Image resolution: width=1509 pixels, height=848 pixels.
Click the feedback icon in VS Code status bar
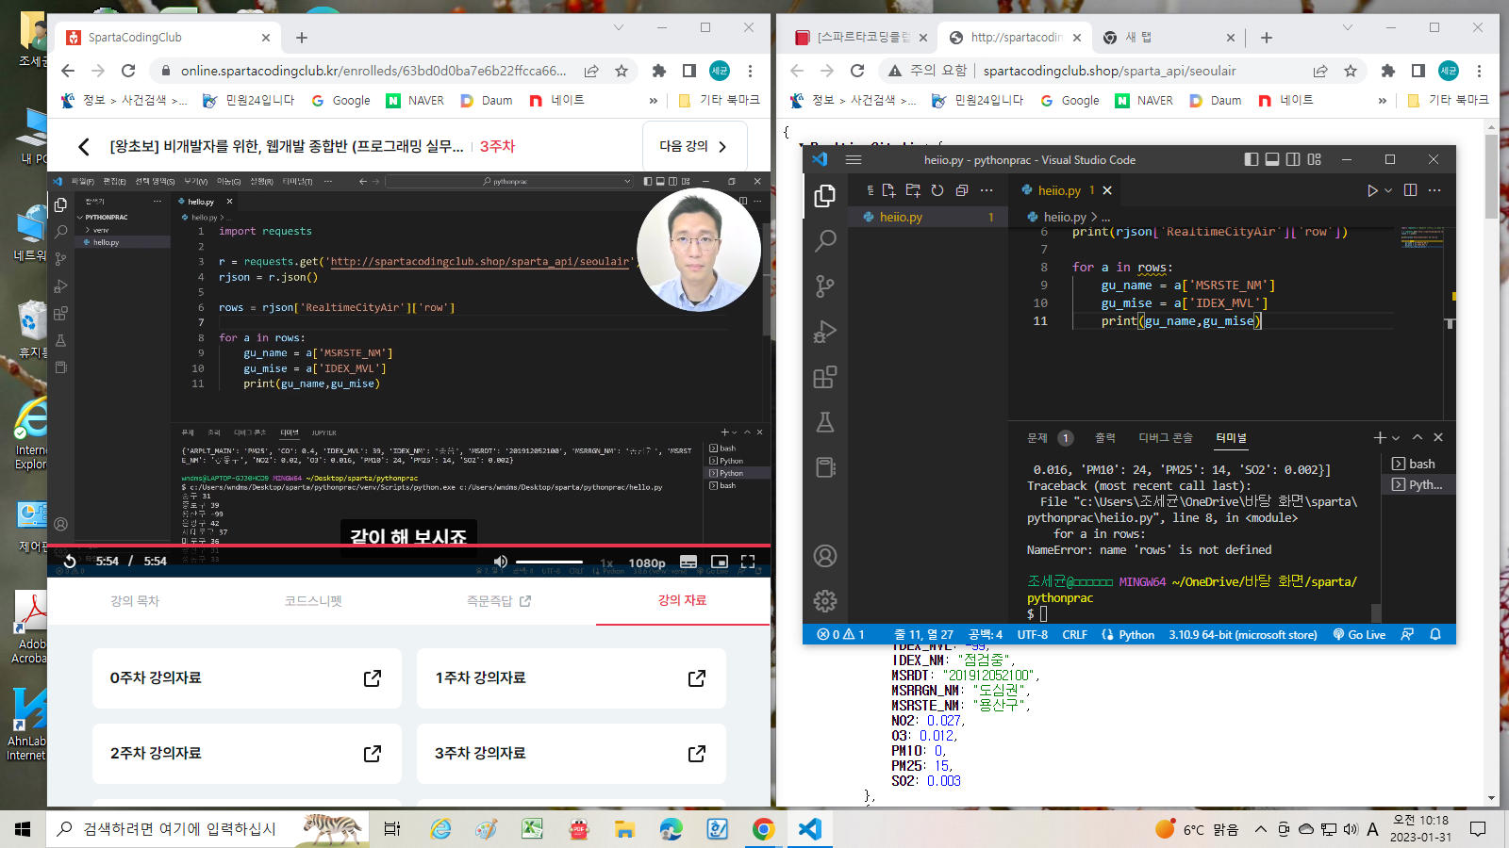pyautogui.click(x=1407, y=635)
